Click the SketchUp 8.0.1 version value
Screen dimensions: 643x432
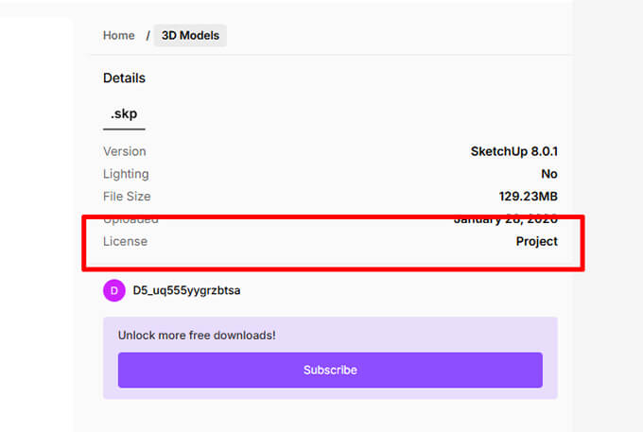(513, 151)
